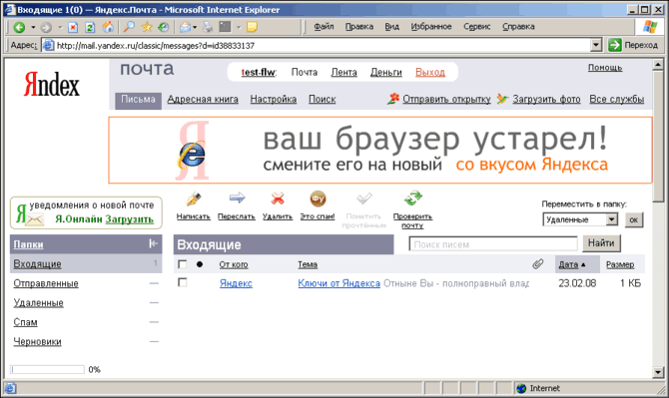Screen dimensions: 669x398
Task: Click the 'Загрузить' Я.Онлайн link
Action: pyautogui.click(x=129, y=219)
